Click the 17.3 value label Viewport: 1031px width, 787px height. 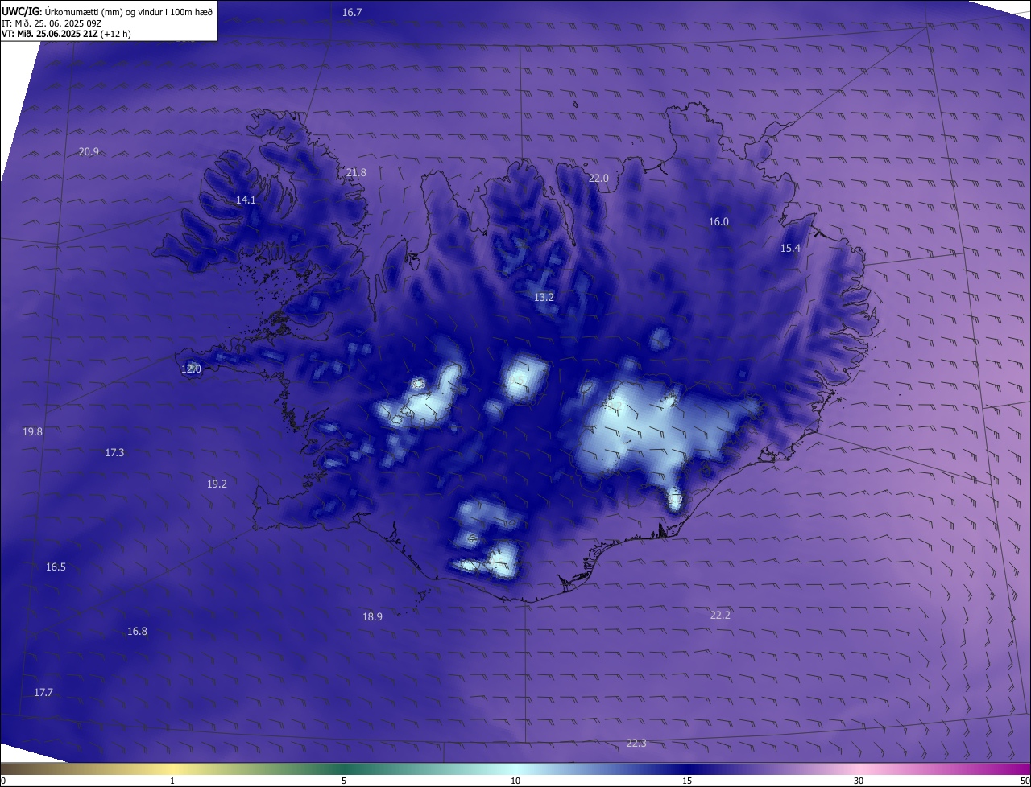[114, 452]
